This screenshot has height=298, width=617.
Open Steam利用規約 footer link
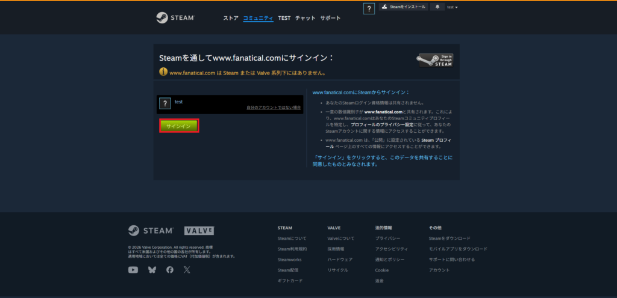click(292, 249)
